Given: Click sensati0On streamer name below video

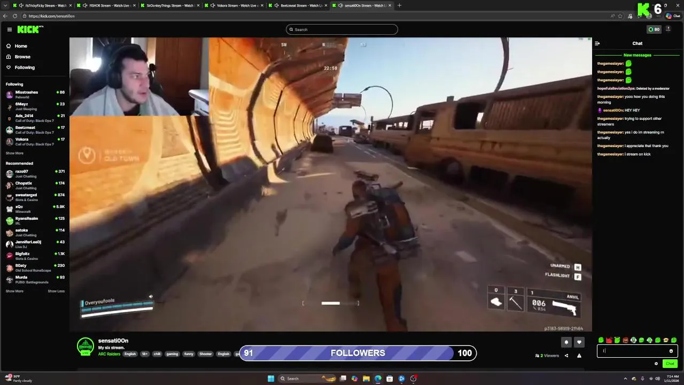Looking at the screenshot, I should (113, 341).
